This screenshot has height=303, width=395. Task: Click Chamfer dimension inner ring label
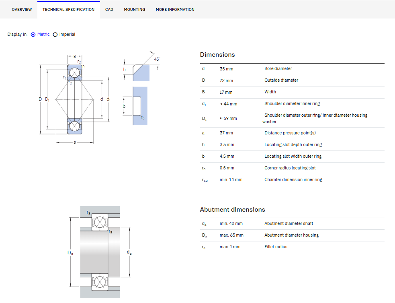tap(293, 179)
